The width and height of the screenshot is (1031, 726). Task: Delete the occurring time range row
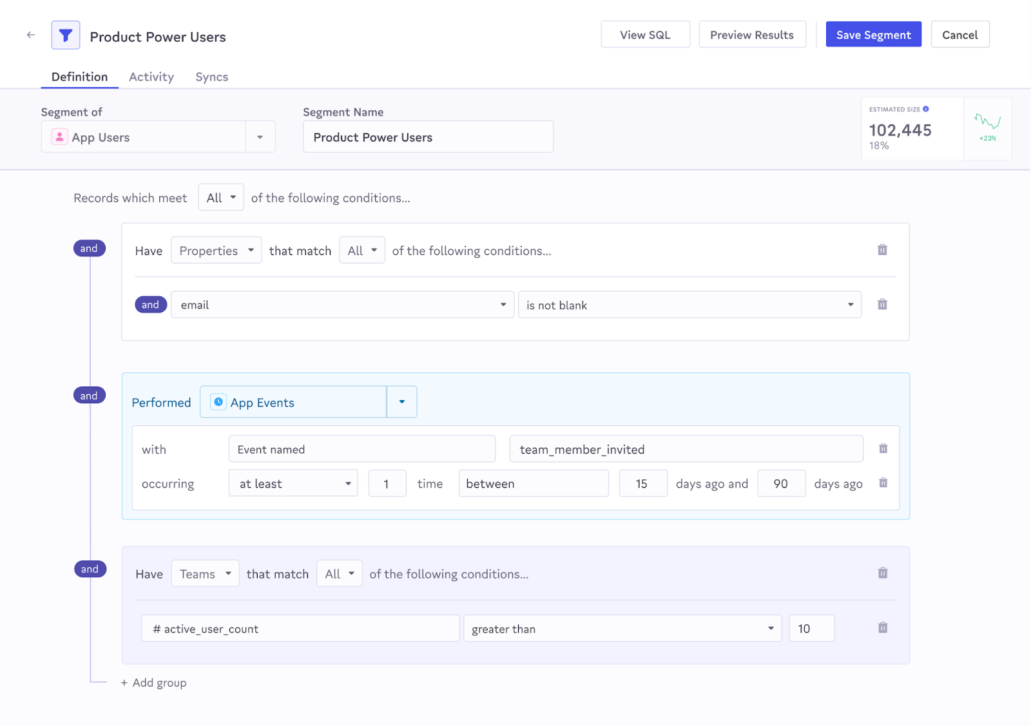tap(883, 483)
